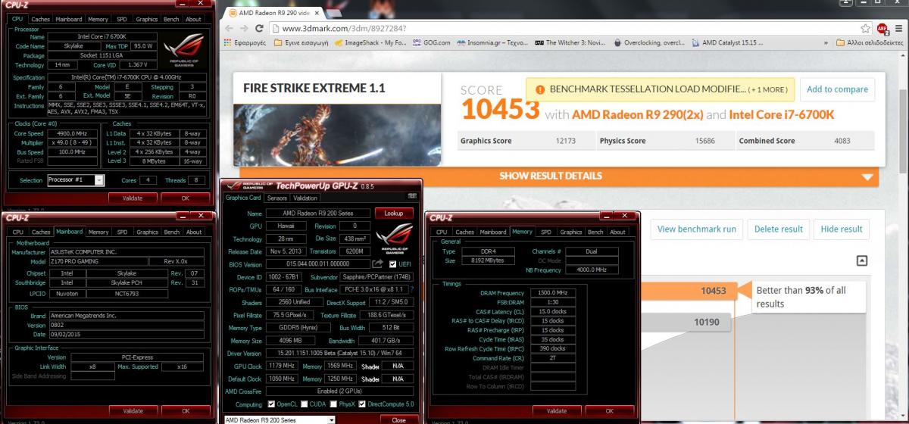Viewport: 909px width, 424px height.
Task: Open the Adblock Plus extension icon
Action: click(x=882, y=29)
